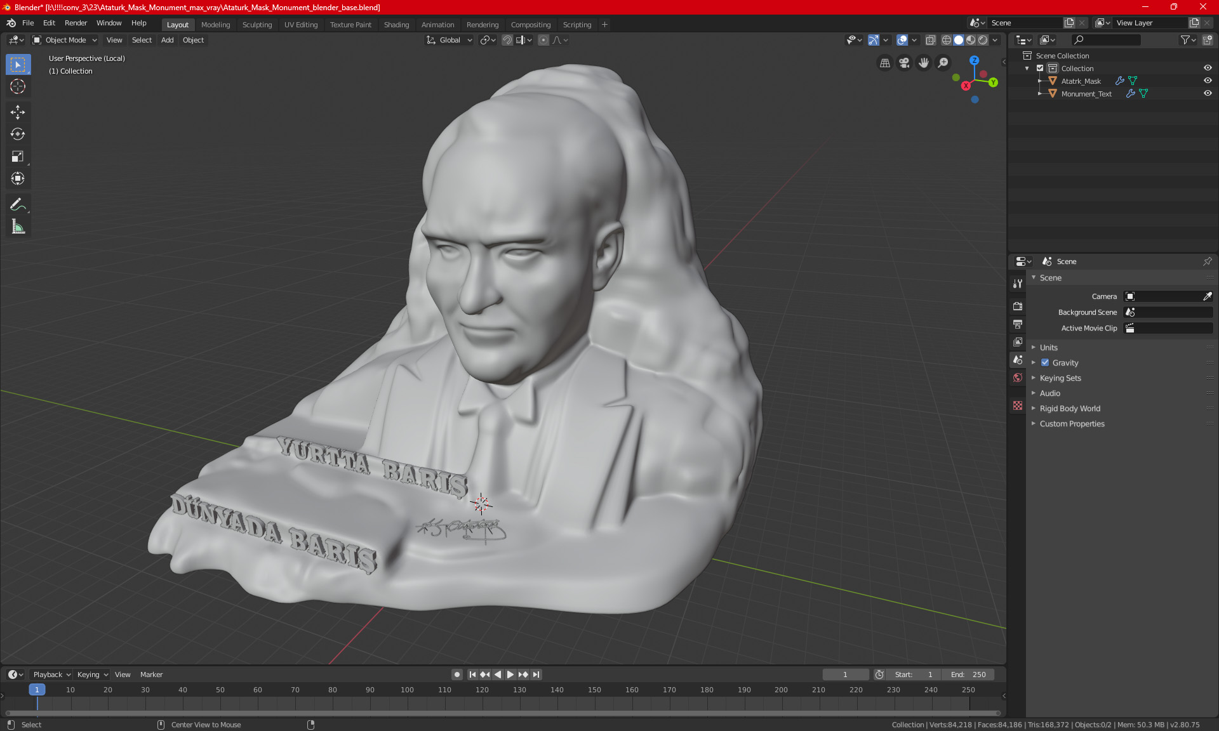Hide the Collection with eye icon
The image size is (1219, 731).
(1208, 68)
